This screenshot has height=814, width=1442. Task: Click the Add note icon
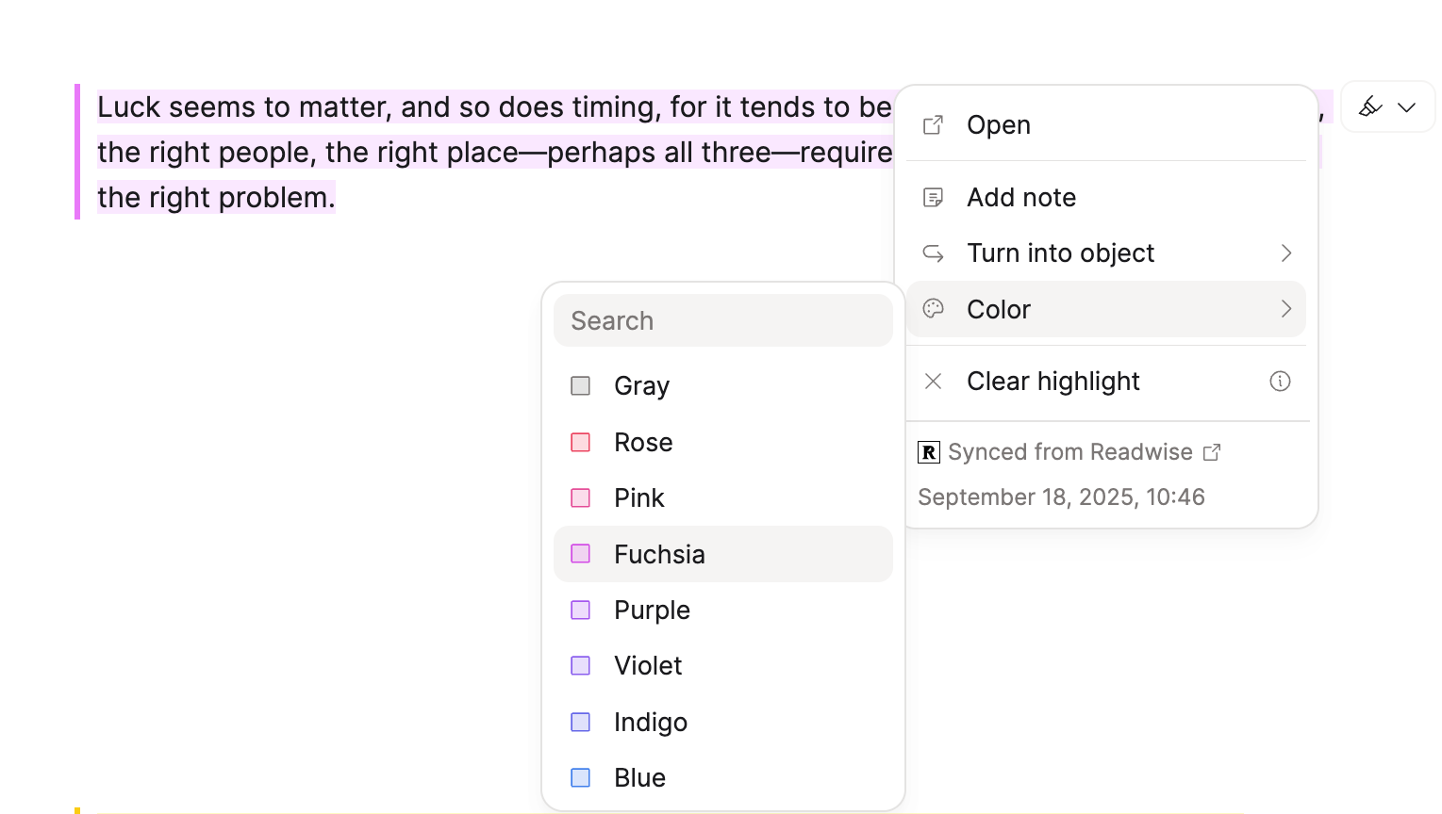point(933,197)
